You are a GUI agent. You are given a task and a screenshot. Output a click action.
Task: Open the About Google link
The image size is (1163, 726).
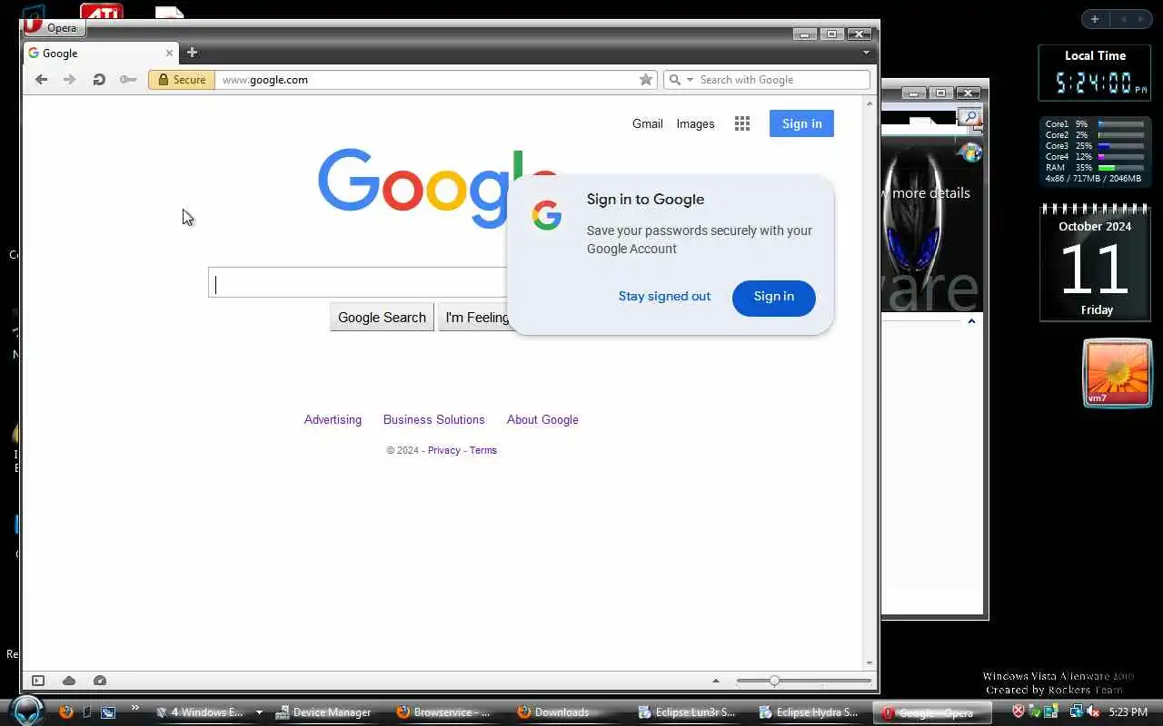click(x=542, y=419)
